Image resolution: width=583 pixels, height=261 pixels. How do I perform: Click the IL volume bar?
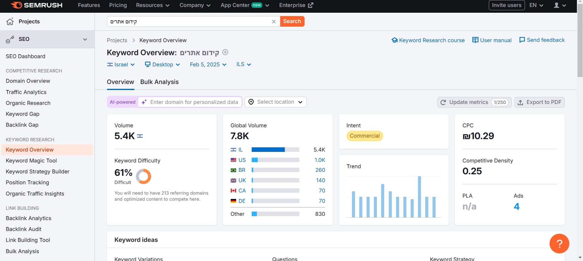click(275, 150)
